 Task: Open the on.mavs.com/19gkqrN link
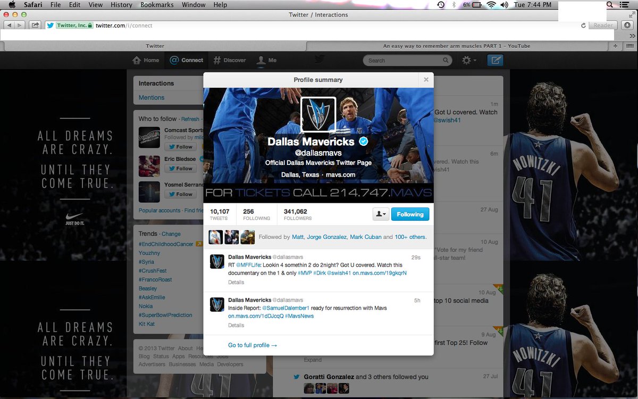pos(380,273)
